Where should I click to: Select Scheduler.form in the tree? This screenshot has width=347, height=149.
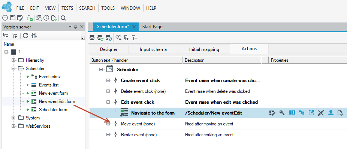coord(53,110)
